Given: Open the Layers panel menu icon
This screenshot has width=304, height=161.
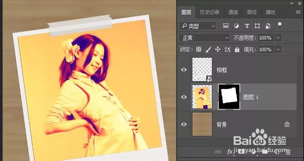Looking at the screenshot, I should coord(298,12).
